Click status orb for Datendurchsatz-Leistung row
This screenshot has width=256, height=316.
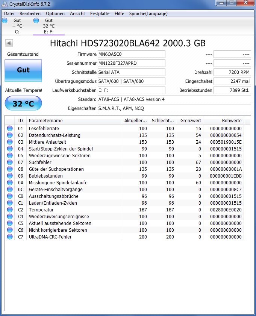[x=10, y=135]
